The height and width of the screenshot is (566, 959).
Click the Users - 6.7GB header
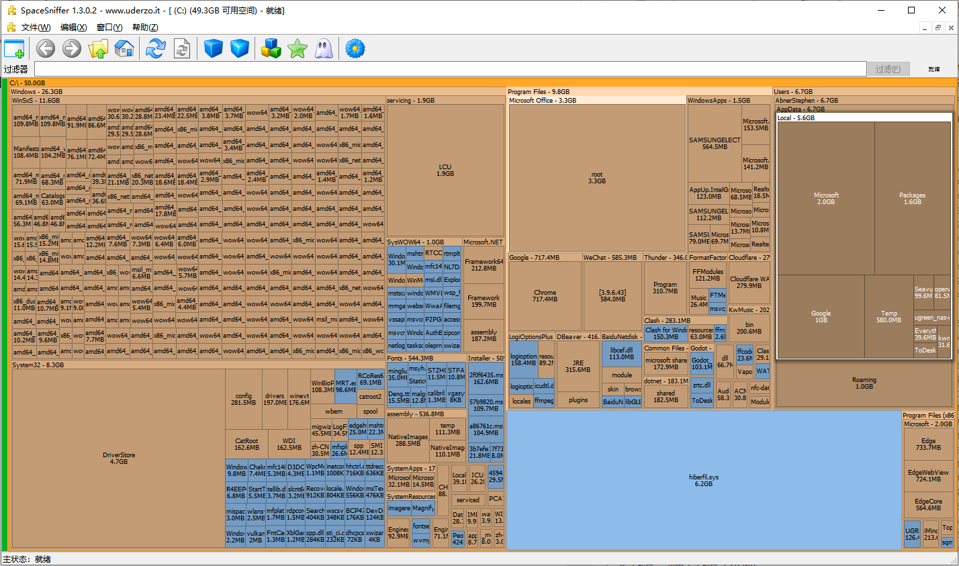click(x=864, y=91)
